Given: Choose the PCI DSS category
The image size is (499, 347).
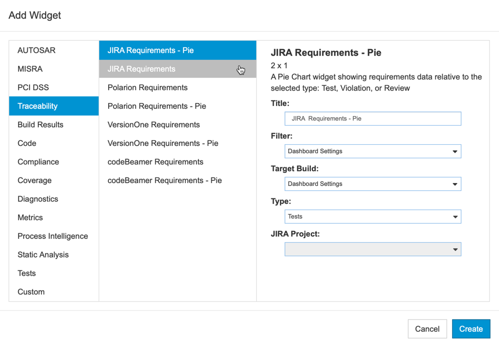Looking at the screenshot, I should pyautogui.click(x=54, y=87).
